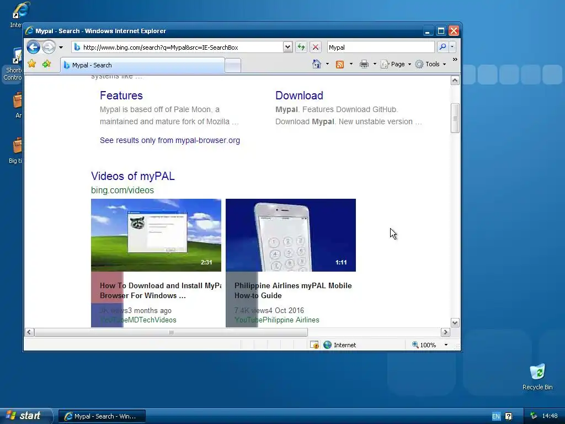
Task: Click the vertical scrollbar down arrow
Action: coord(455,322)
